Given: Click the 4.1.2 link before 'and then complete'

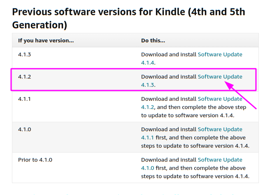Looking at the screenshot, I should (147, 107).
